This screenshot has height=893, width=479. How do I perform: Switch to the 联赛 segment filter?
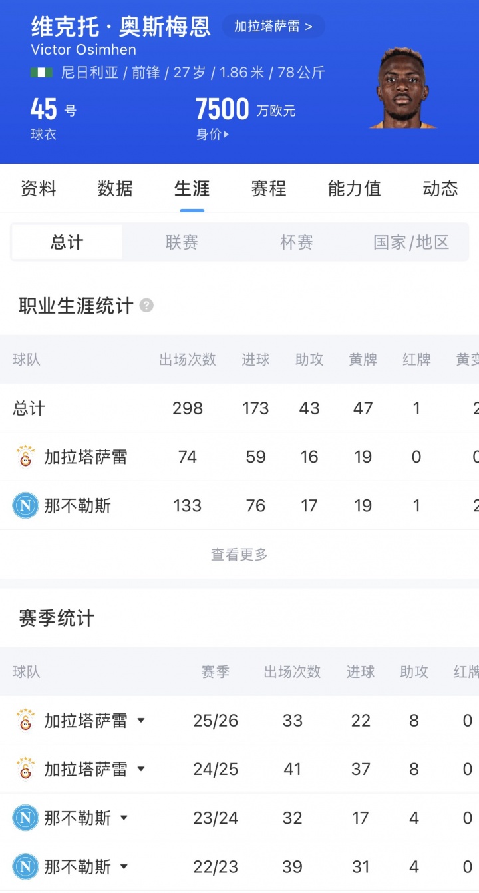(x=182, y=242)
